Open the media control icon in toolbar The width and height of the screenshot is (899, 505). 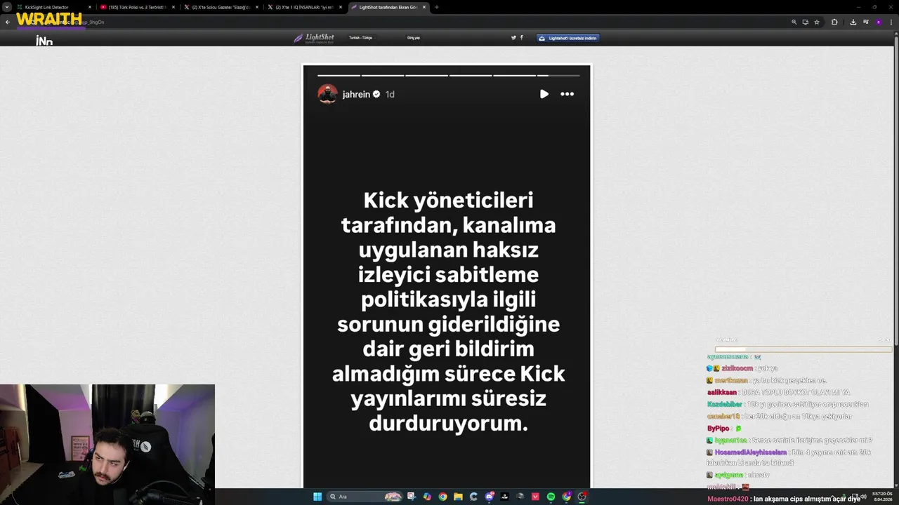866,22
